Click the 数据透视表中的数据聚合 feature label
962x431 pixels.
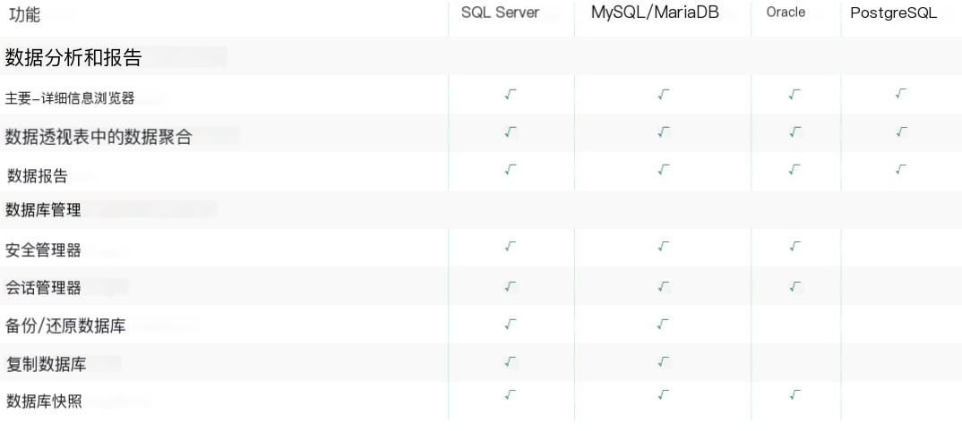(x=99, y=137)
